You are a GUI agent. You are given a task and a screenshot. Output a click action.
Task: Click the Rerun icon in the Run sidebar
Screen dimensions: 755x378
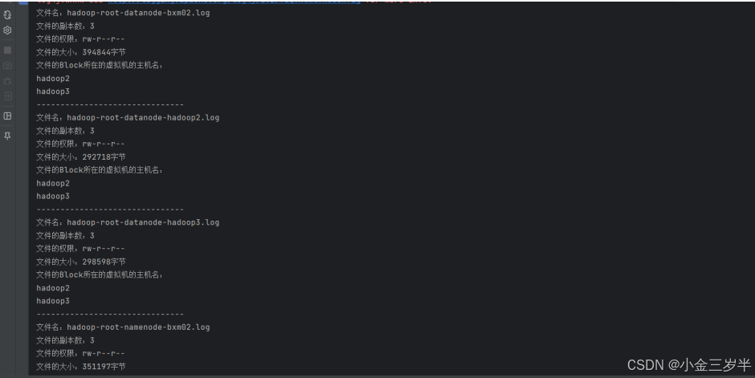pos(7,15)
